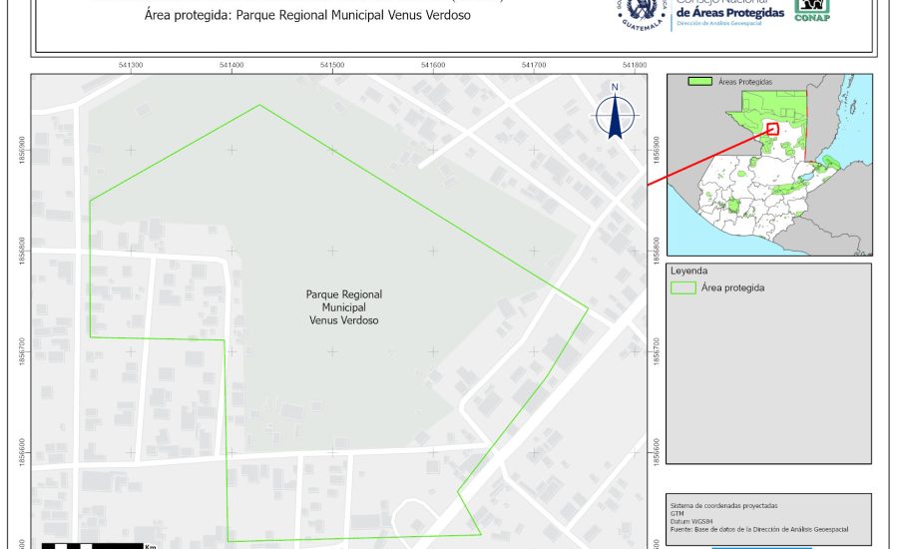This screenshot has height=549, width=898.
Task: Click the 'Áreas Protegidas' inset legend label
Action: (746, 81)
